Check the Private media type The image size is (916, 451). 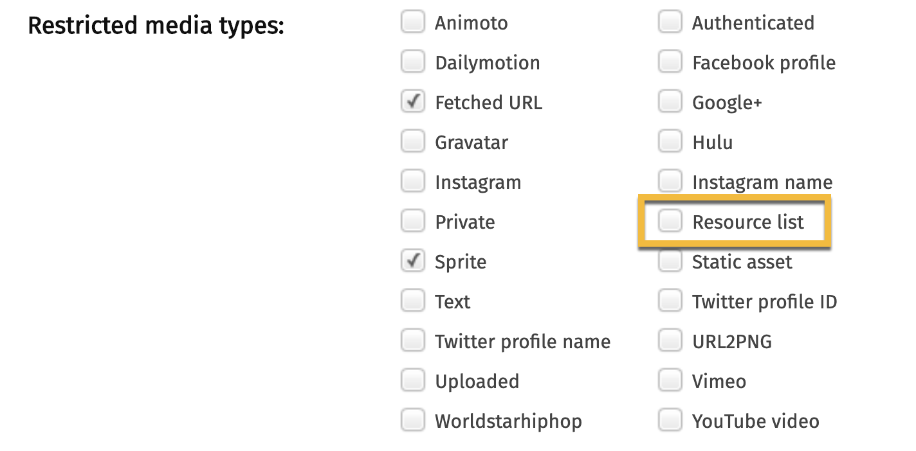(413, 220)
